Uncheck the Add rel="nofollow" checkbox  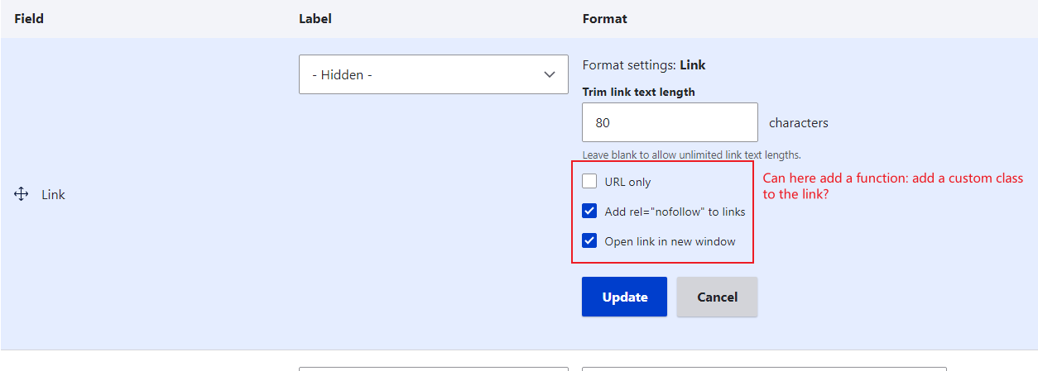589,212
